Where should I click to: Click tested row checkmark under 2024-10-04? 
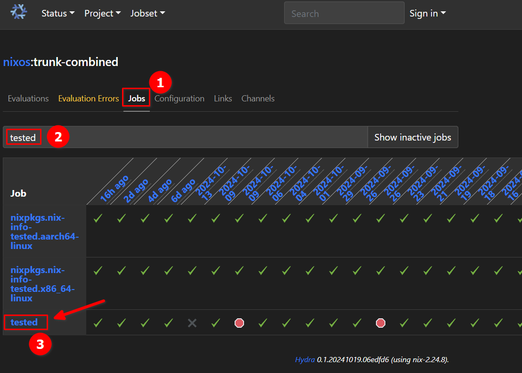click(x=286, y=323)
